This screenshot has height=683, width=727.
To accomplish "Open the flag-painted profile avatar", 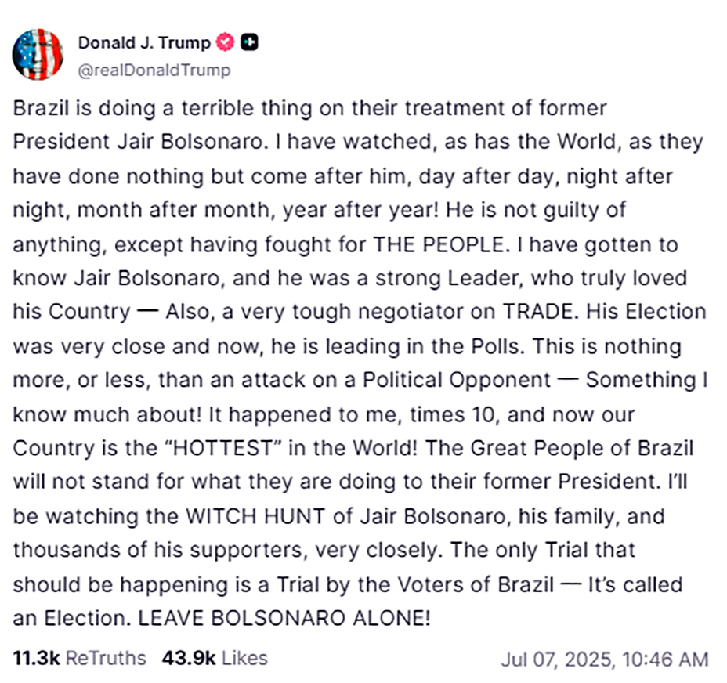I will pyautogui.click(x=38, y=55).
